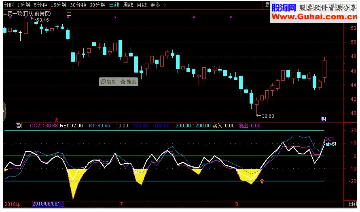Select the 5分钟 period tab

click(x=40, y=5)
